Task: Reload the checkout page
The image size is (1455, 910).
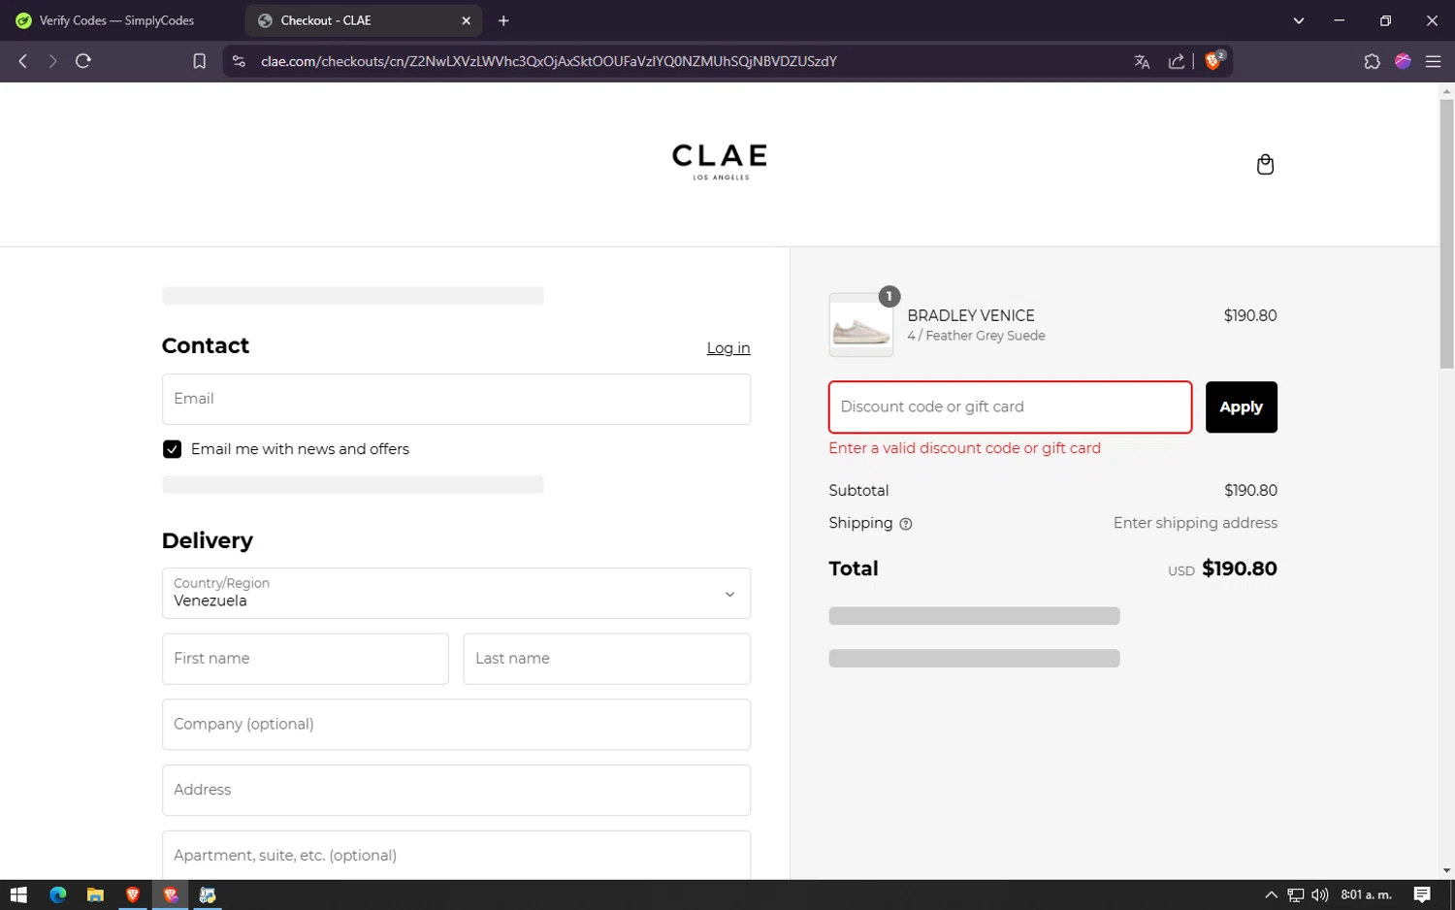Action: (x=83, y=61)
